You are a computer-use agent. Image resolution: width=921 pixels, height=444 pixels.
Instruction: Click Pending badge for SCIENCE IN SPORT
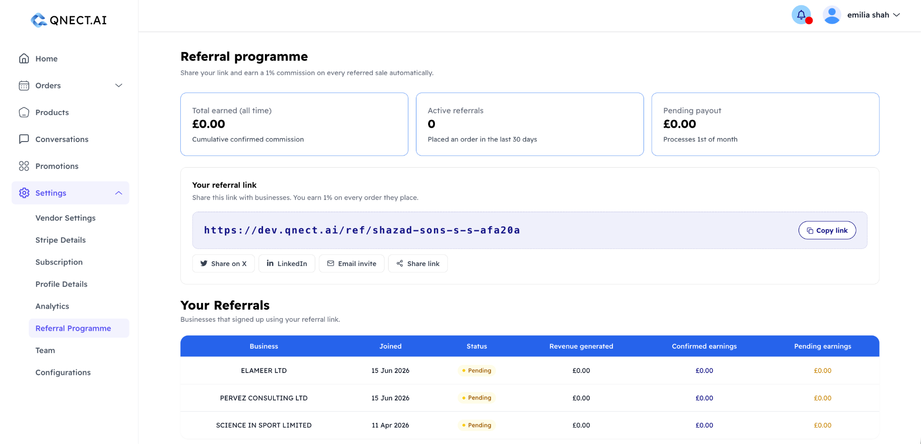pos(477,425)
